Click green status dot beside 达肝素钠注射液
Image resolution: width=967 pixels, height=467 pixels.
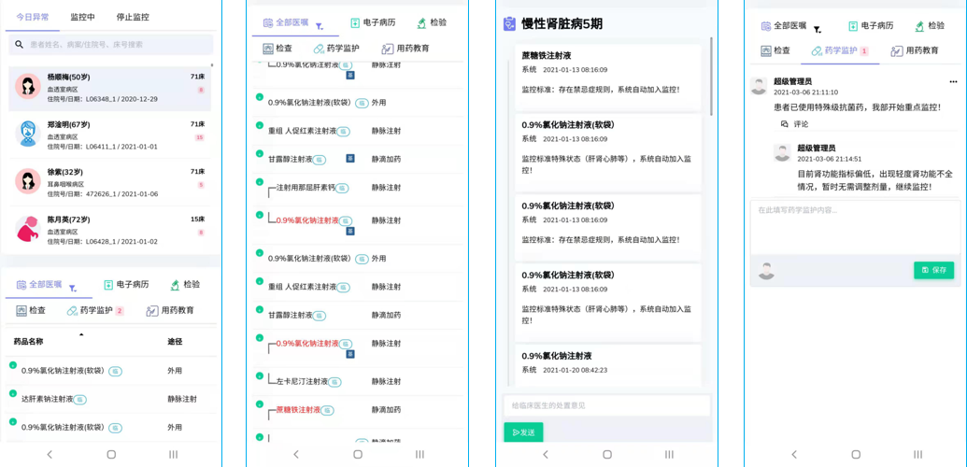[12, 393]
